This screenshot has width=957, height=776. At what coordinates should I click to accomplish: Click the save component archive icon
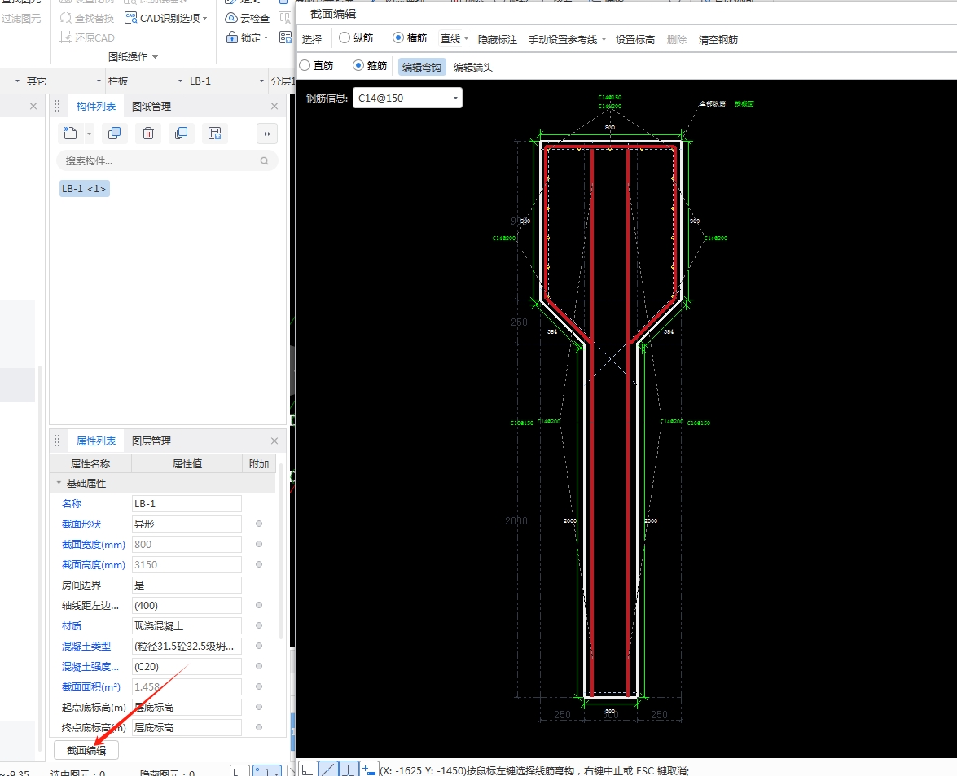(215, 133)
